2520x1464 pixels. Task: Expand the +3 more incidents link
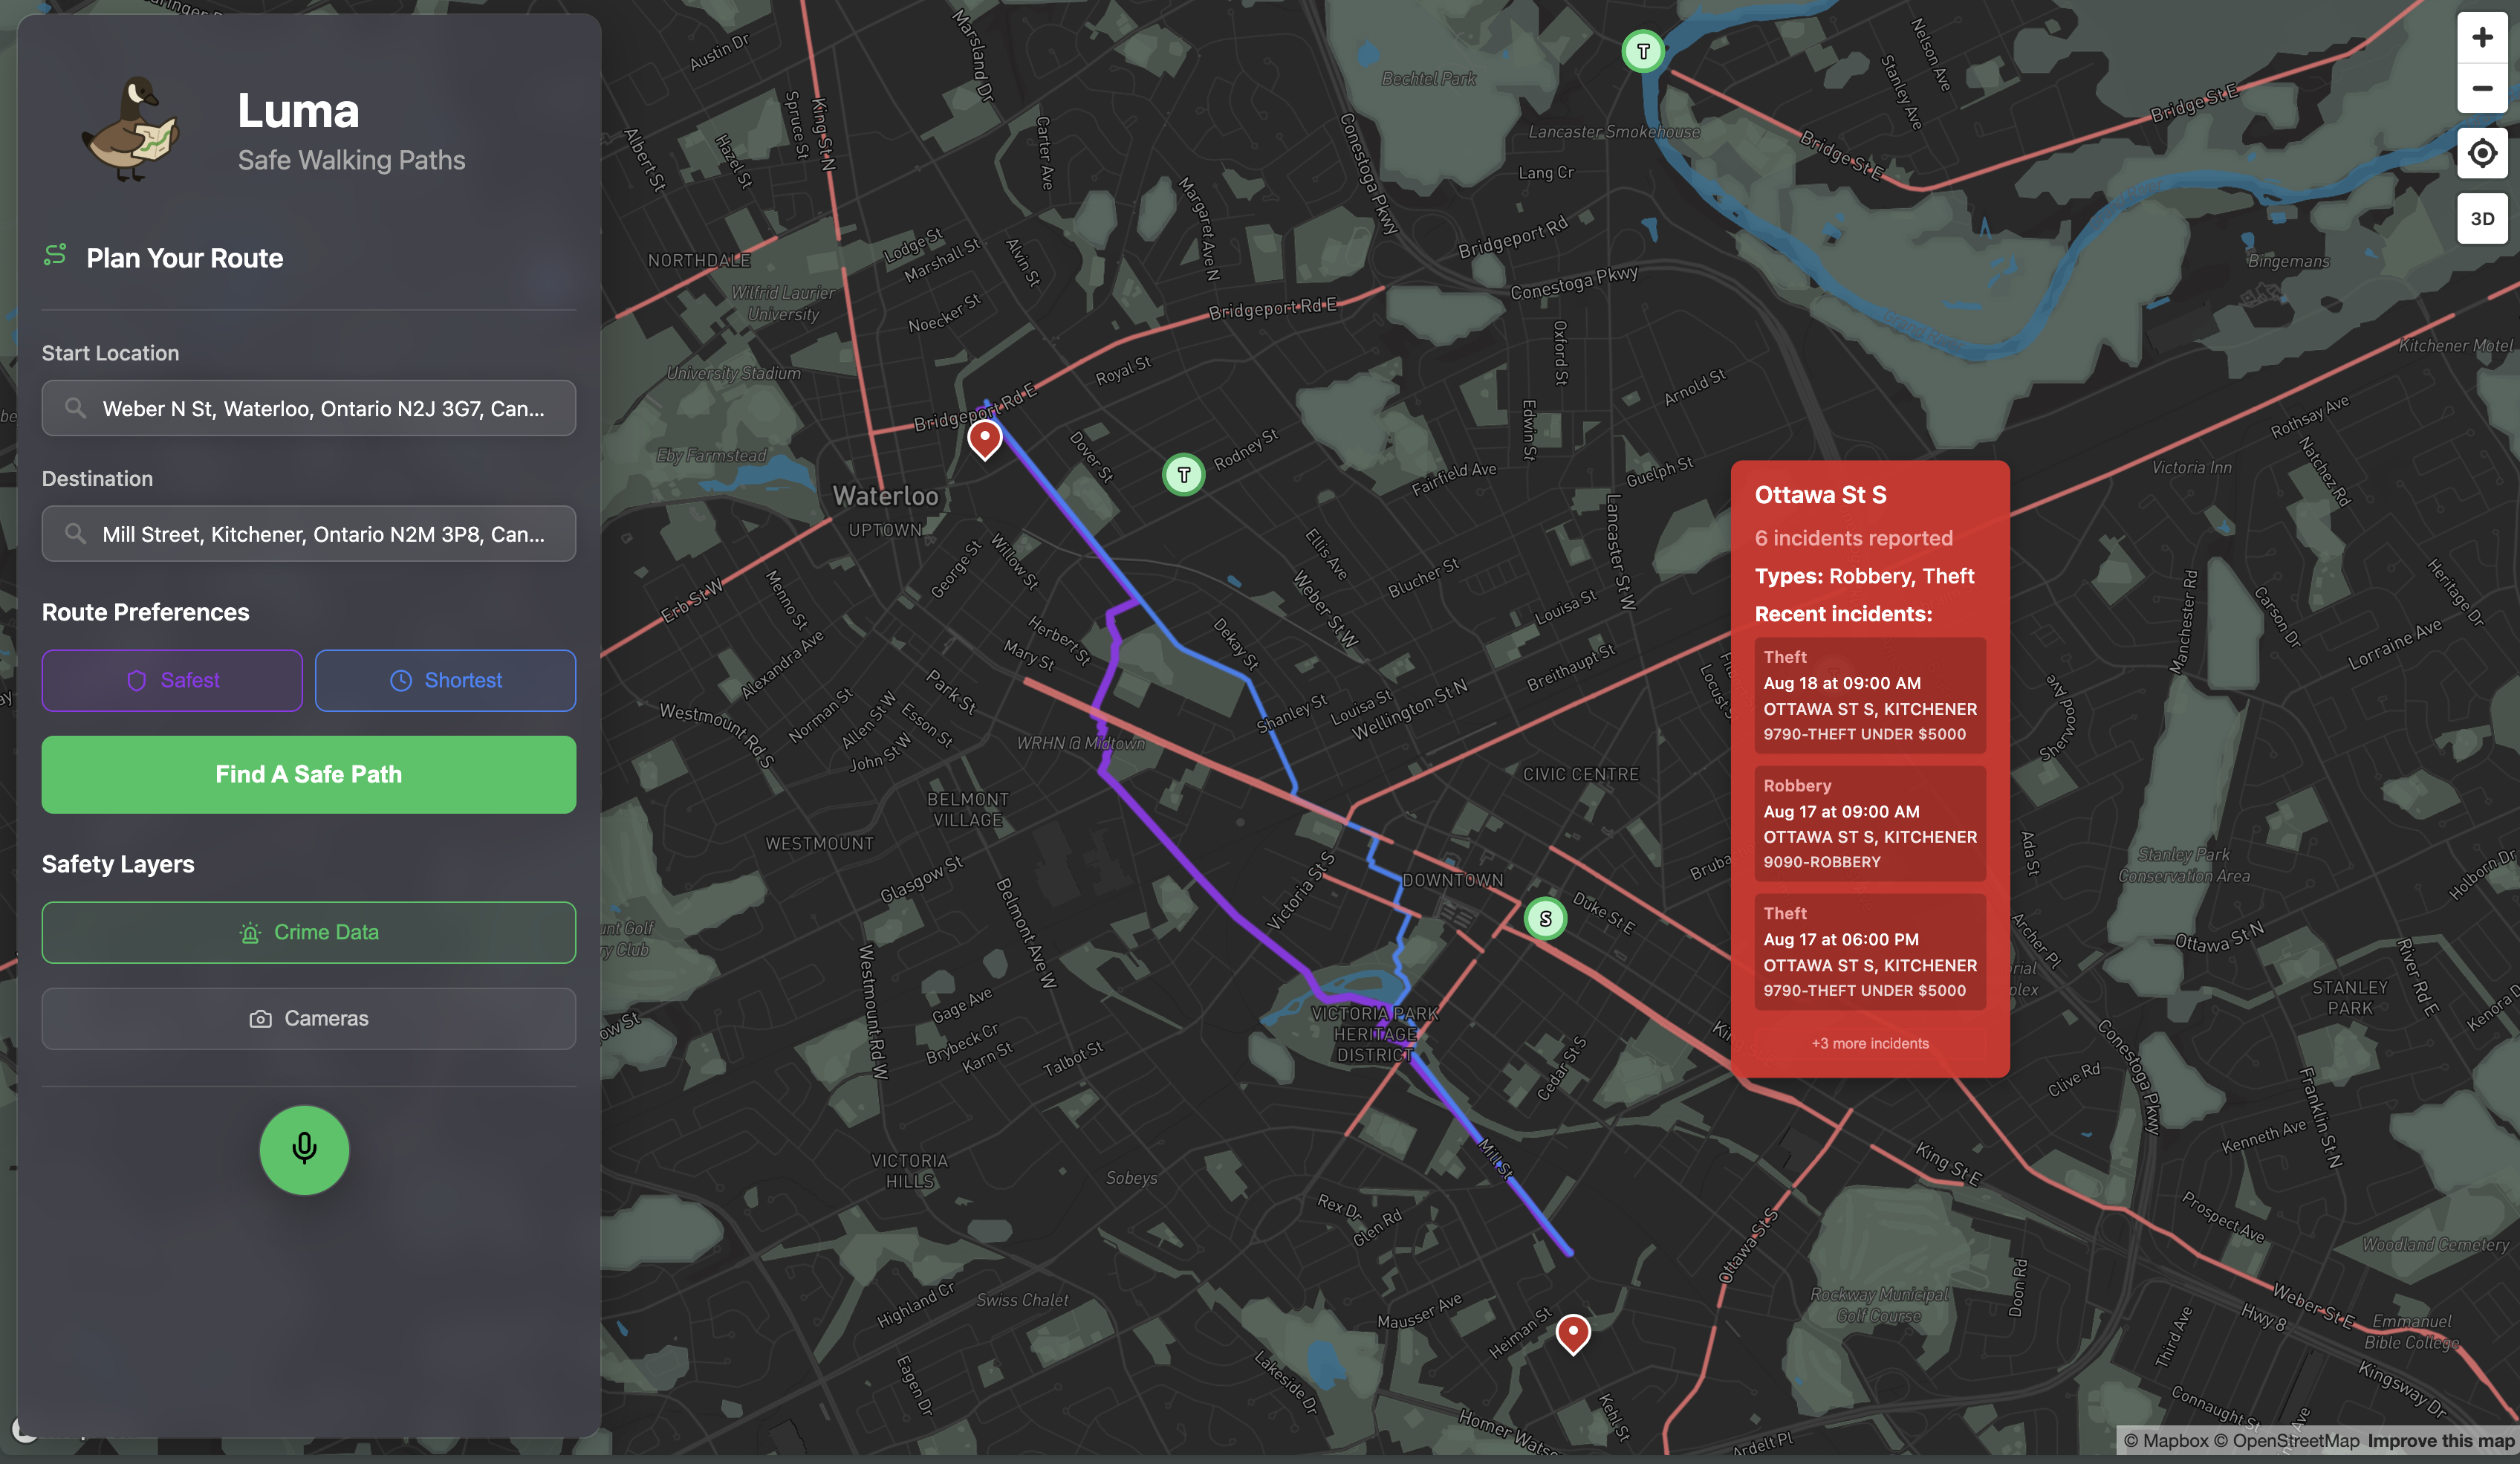click(1869, 1043)
